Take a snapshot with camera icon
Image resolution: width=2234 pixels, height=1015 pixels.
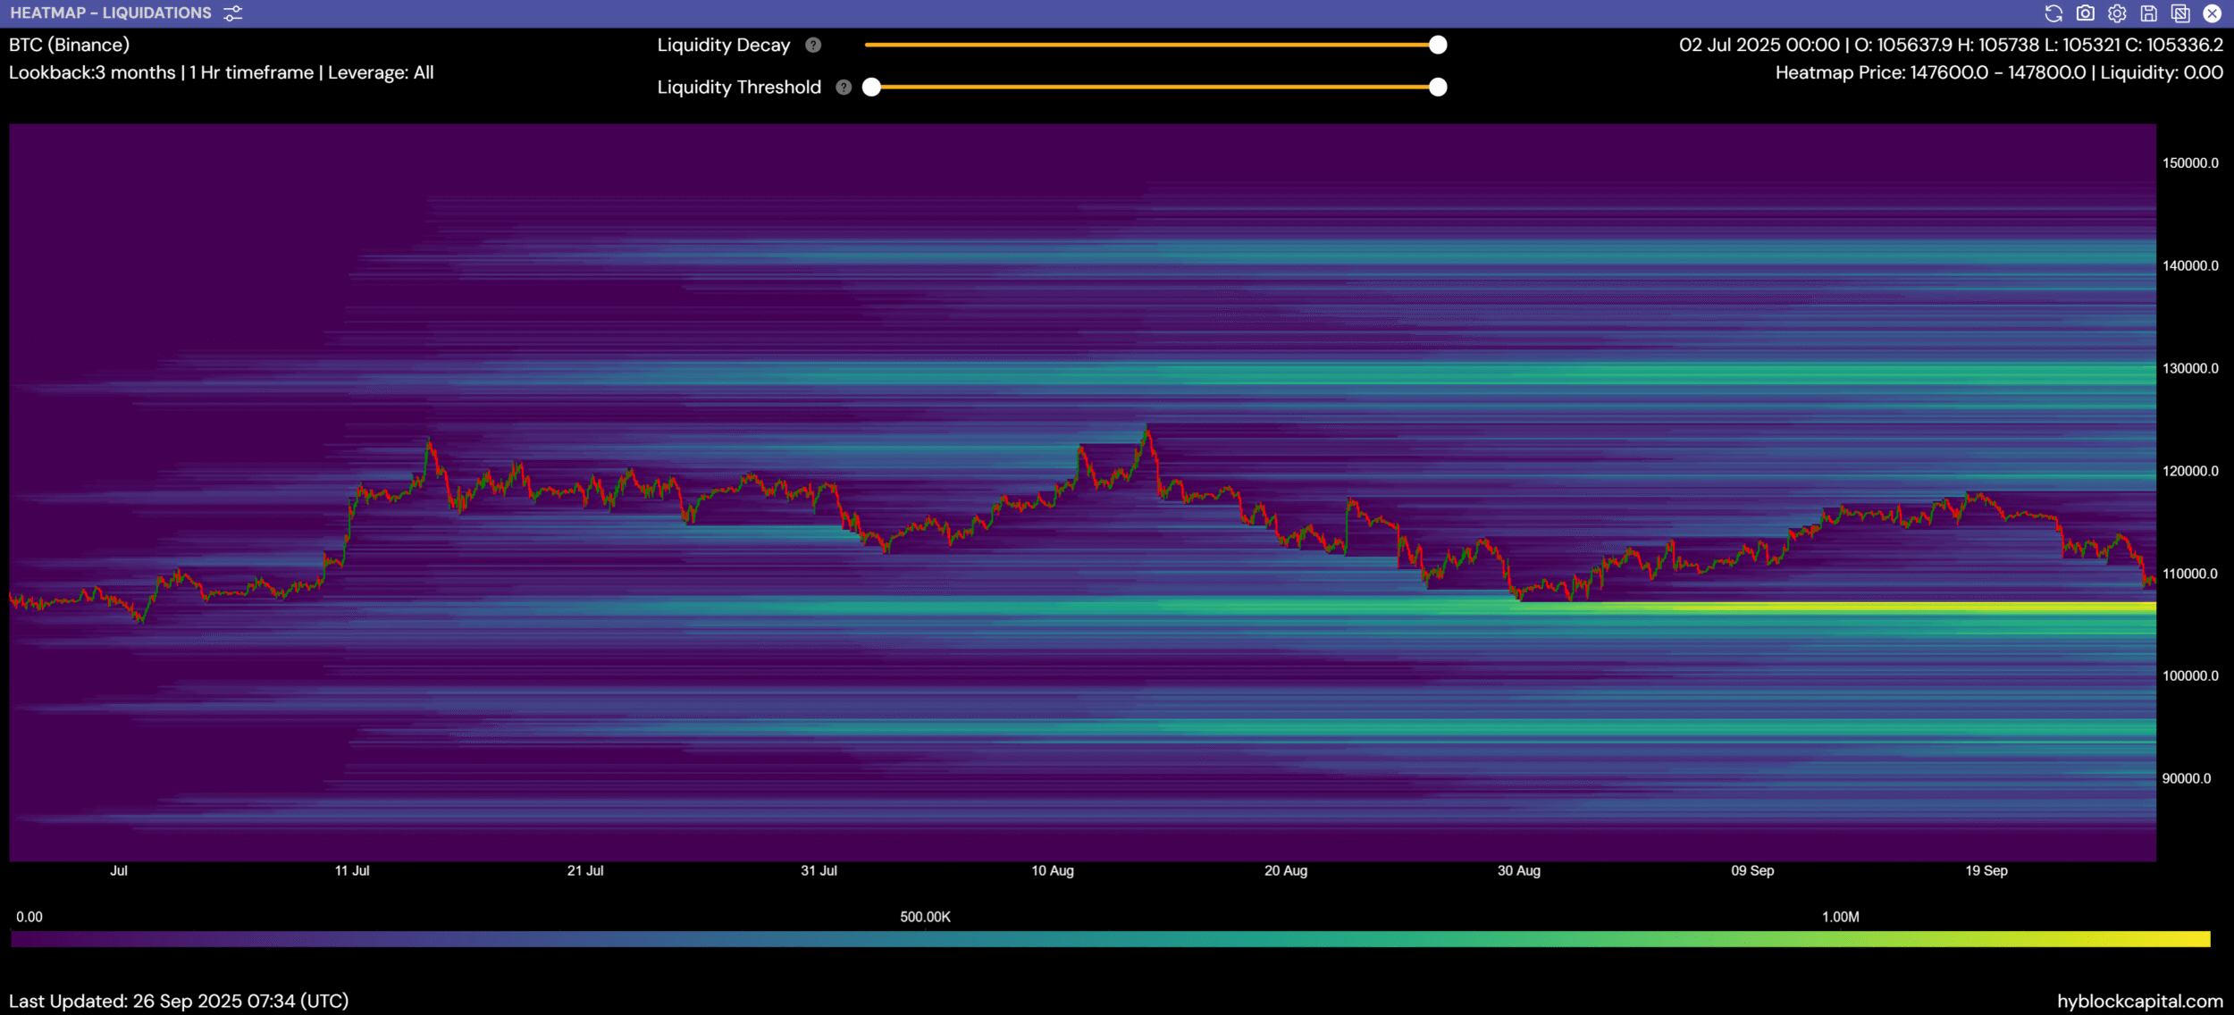coord(2085,13)
